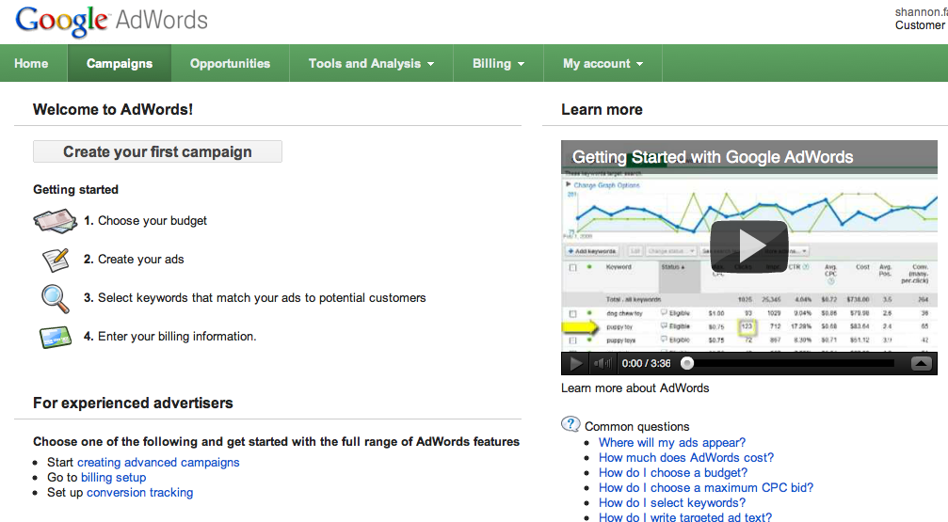The image size is (948, 522).
Task: Click the For experienced advertisers heading
Action: pyautogui.click(x=133, y=403)
